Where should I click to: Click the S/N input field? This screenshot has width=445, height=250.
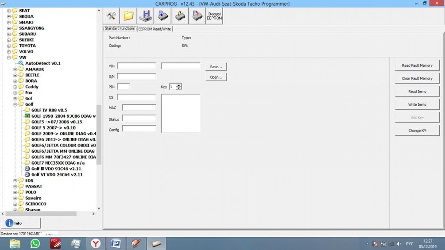(136, 76)
